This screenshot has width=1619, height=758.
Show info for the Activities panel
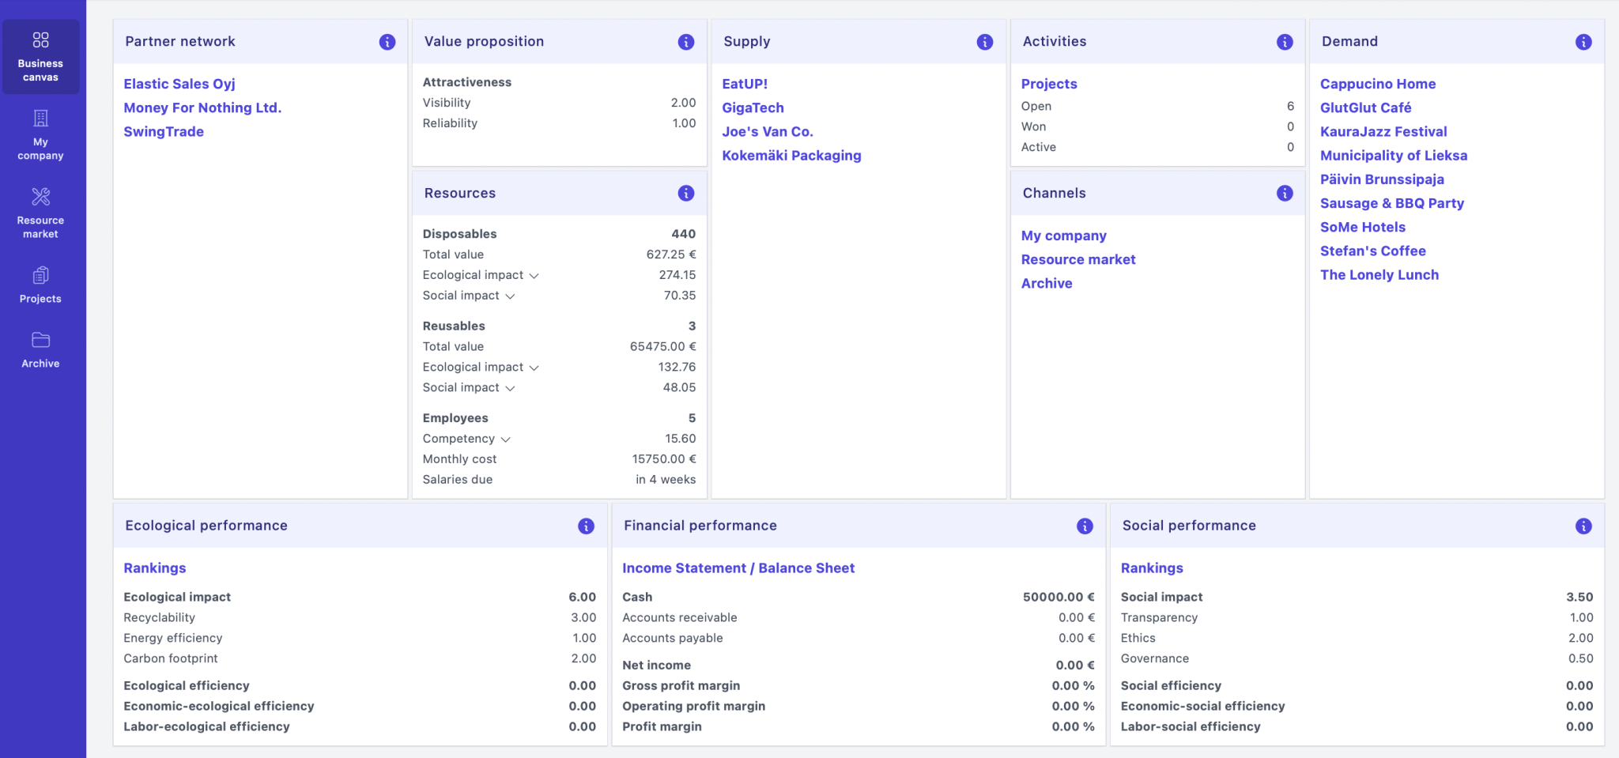click(1284, 42)
